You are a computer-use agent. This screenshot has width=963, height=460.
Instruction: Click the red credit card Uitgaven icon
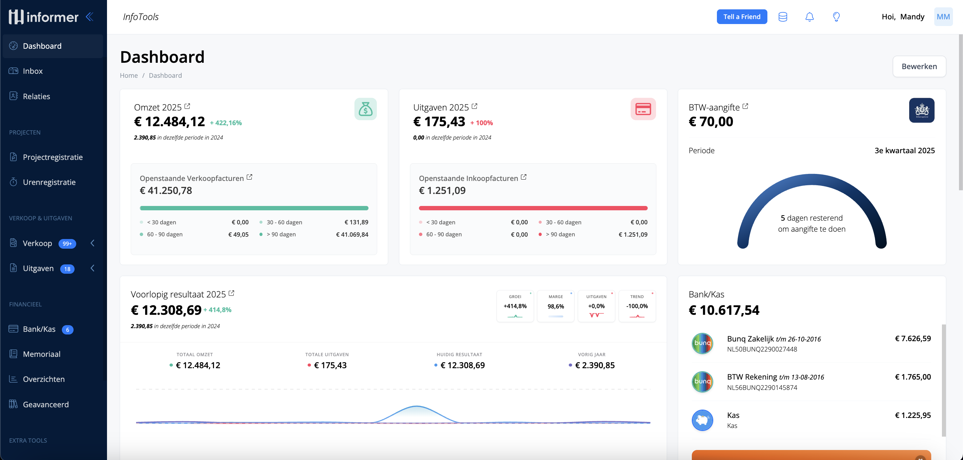643,109
